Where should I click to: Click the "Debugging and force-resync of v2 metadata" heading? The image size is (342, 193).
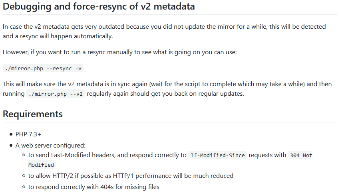pyautogui.click(x=99, y=7)
